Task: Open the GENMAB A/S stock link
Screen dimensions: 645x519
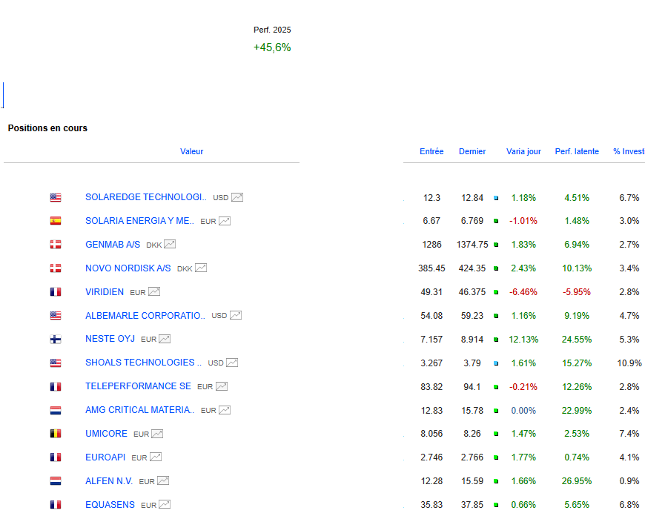Action: [113, 244]
